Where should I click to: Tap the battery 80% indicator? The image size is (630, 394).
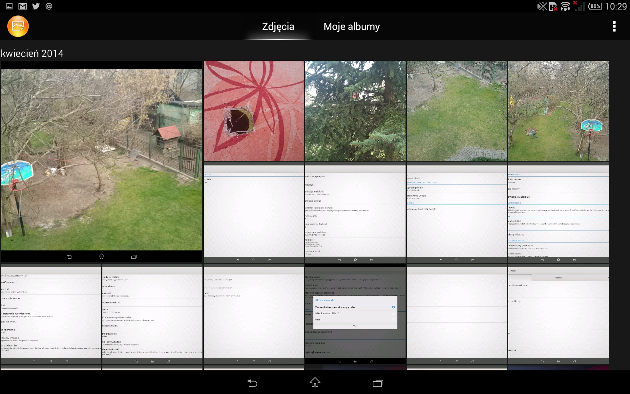pos(595,6)
